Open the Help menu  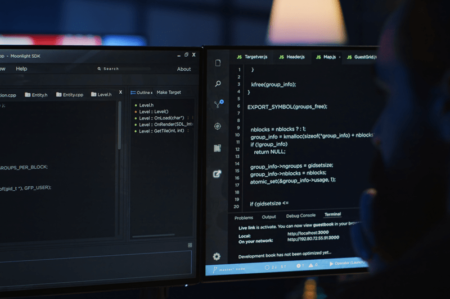tap(21, 69)
